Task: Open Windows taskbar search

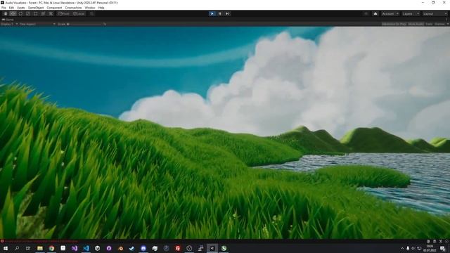Action: 17,248
